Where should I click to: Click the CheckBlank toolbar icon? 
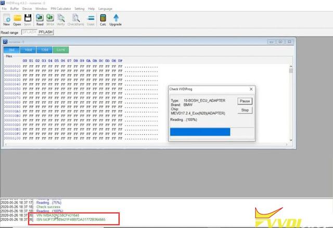(75, 20)
